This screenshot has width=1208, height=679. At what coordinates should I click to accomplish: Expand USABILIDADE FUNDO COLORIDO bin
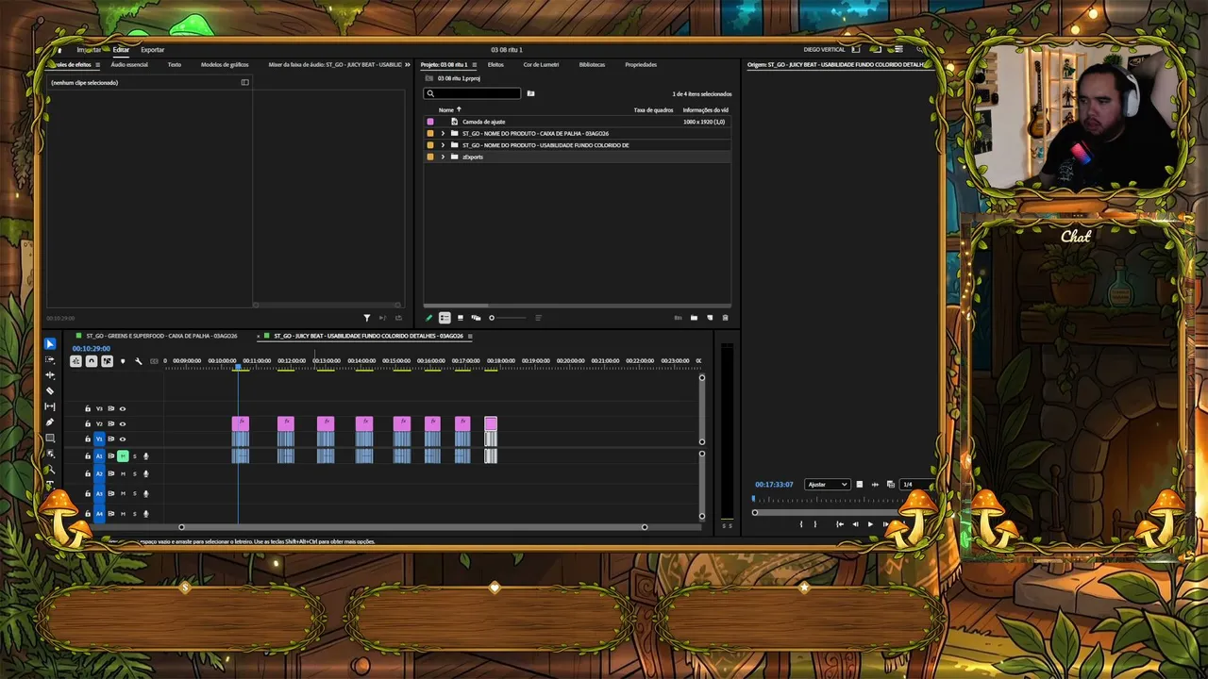[x=443, y=145]
